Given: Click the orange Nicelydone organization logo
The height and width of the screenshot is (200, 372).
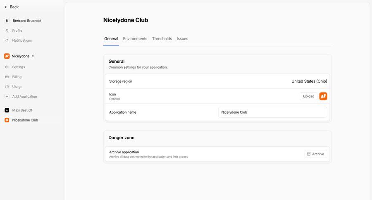Looking at the screenshot, I should (7, 56).
